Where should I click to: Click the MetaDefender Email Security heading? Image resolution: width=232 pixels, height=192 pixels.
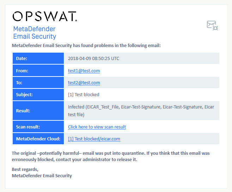tap(35, 33)
